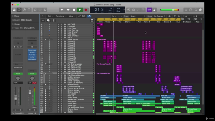The width and height of the screenshot is (215, 121).
Task: Rewind the playhead
Action: click(62, 10)
